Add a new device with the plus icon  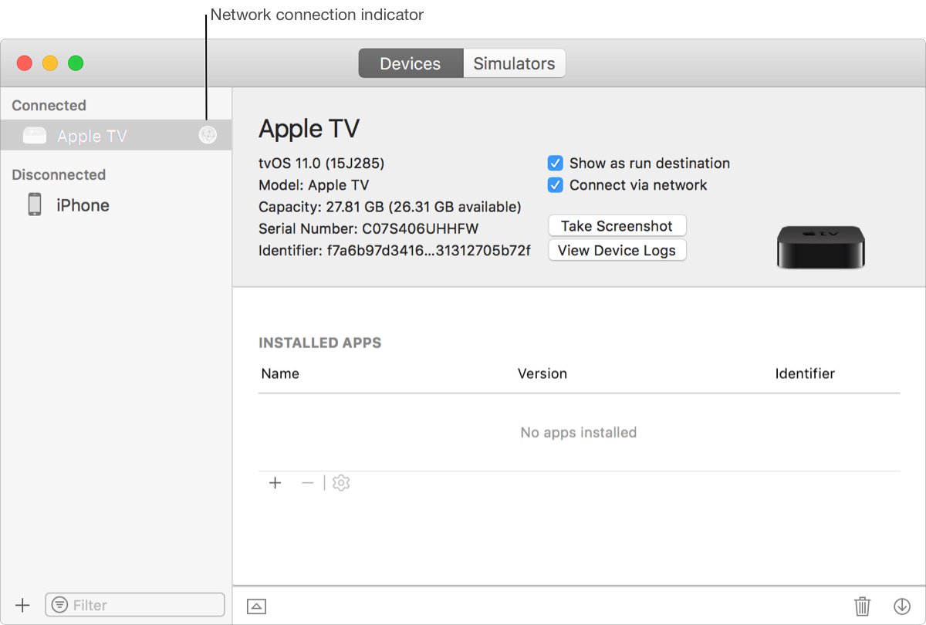(22, 605)
